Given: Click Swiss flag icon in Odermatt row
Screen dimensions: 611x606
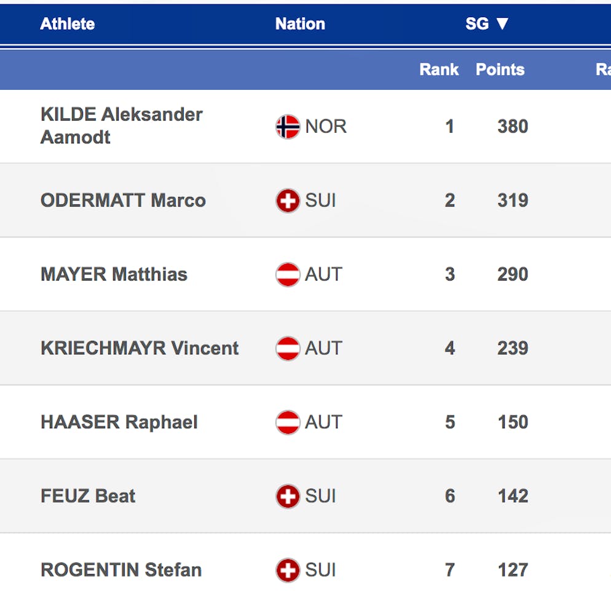Looking at the screenshot, I should (x=288, y=201).
